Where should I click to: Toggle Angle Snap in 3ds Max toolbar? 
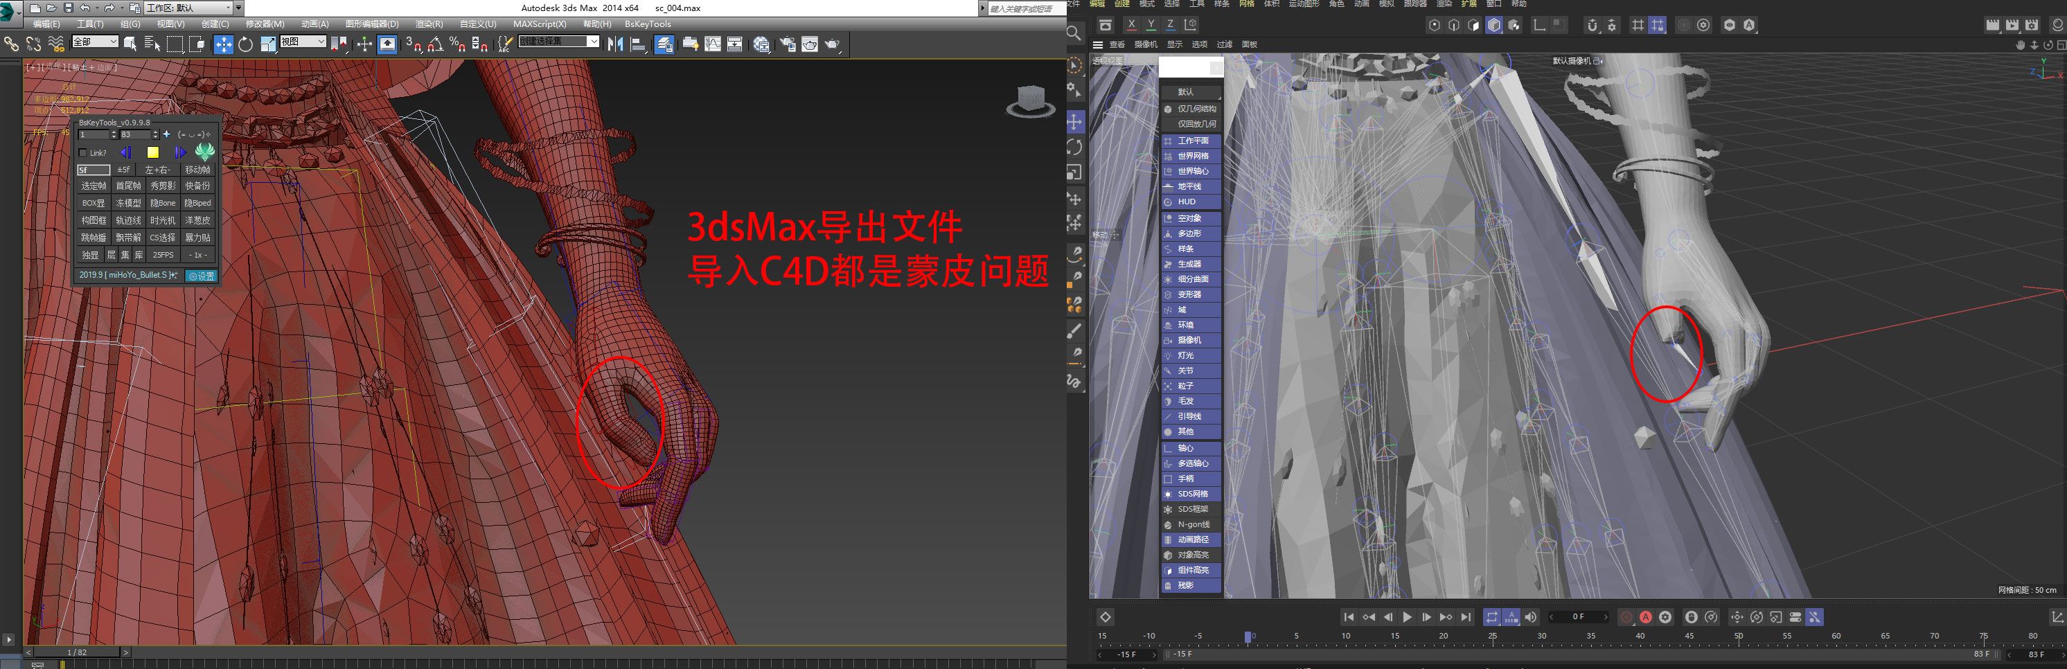point(436,44)
